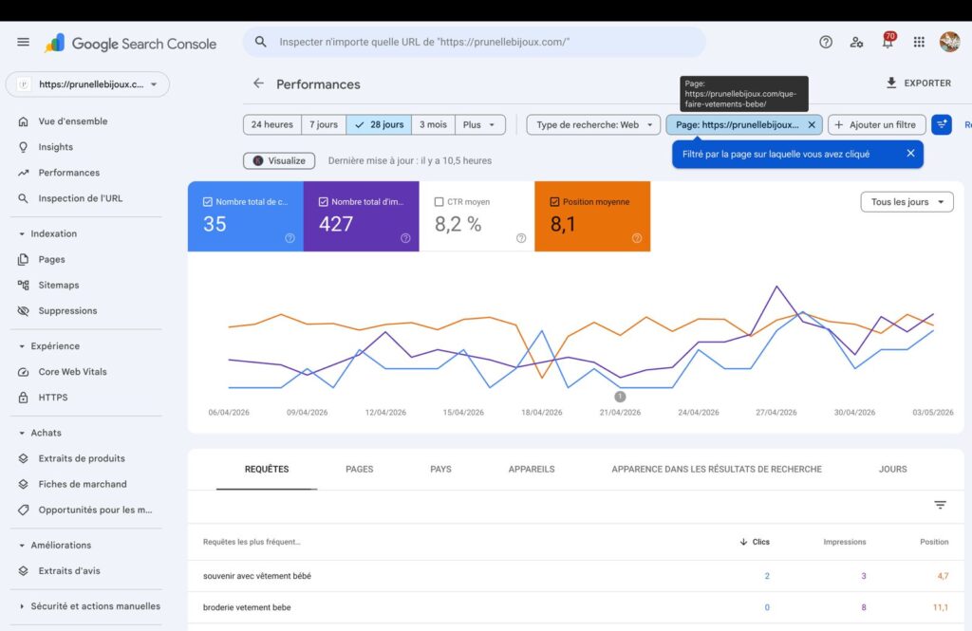
Task: Open the help question mark icon
Action: (x=826, y=42)
